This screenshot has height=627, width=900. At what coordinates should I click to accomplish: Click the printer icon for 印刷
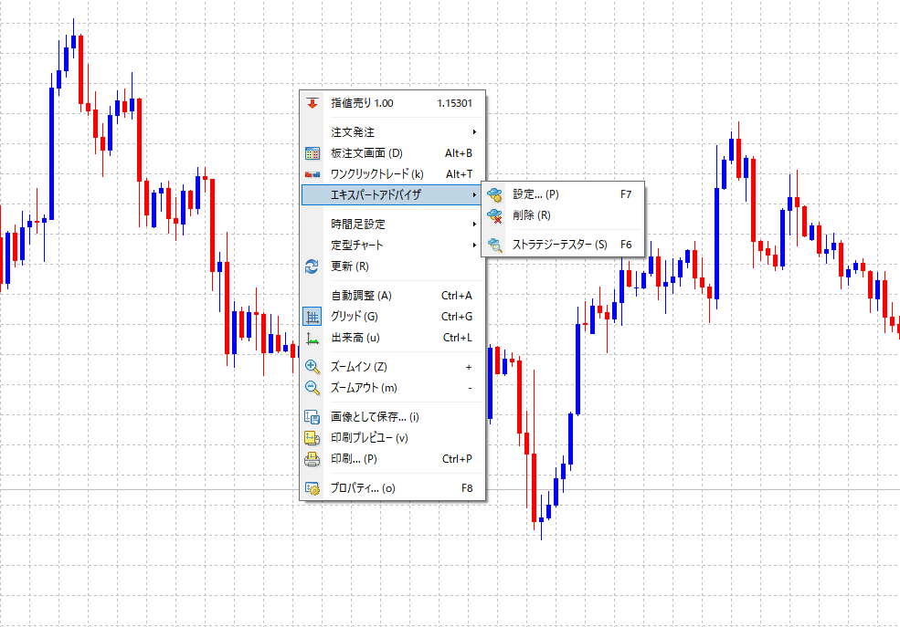point(312,459)
